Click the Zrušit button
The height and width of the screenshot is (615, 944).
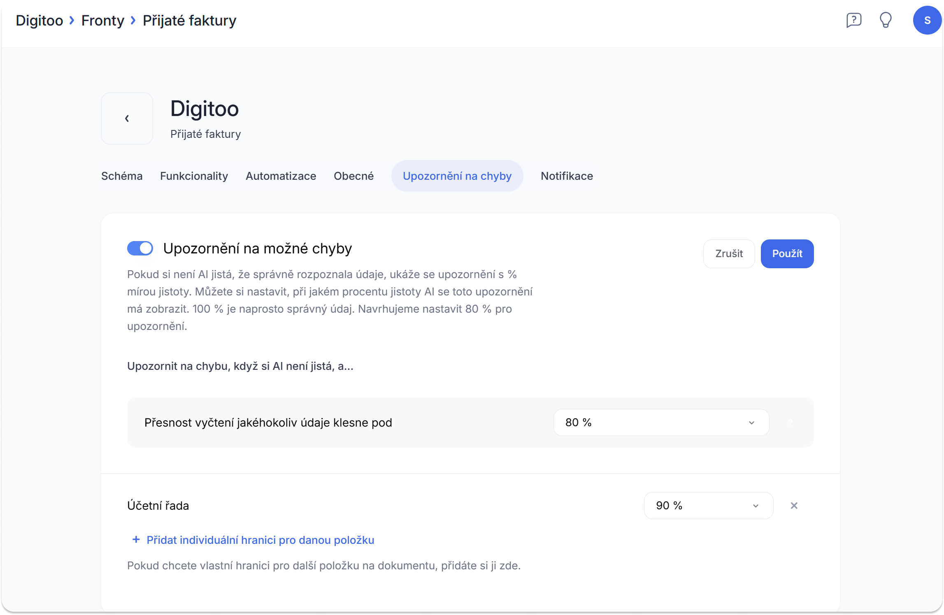click(x=729, y=254)
